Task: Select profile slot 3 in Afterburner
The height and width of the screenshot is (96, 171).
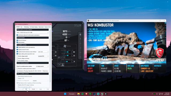Action: click(x=80, y=48)
